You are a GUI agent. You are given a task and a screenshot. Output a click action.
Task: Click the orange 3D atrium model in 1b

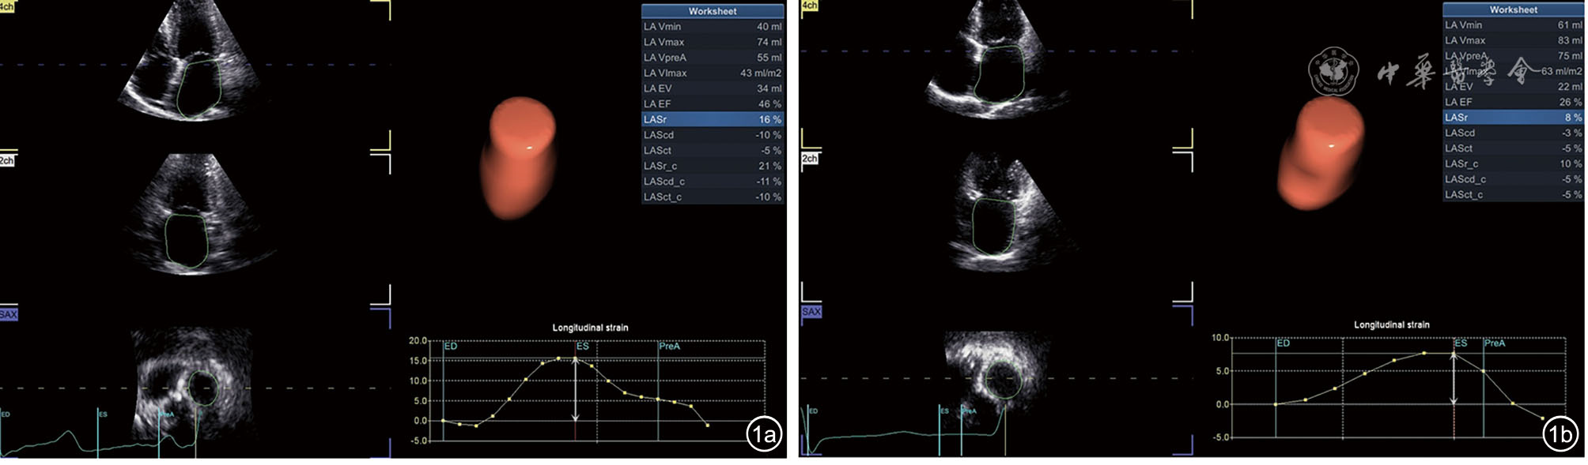click(1321, 152)
